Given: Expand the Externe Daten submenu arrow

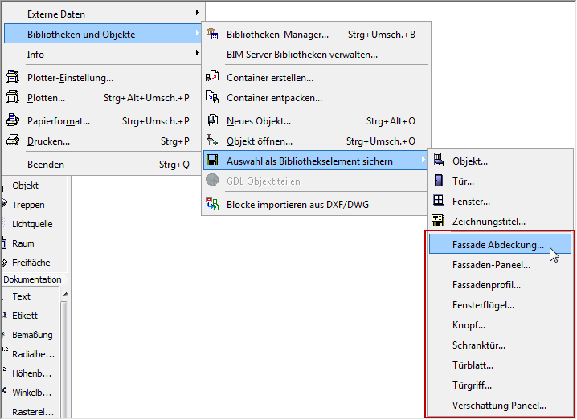Looking at the screenshot, I should coord(198,14).
